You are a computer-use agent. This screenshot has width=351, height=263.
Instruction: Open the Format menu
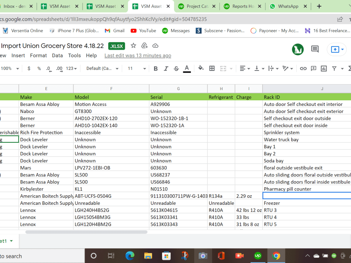coord(38,55)
